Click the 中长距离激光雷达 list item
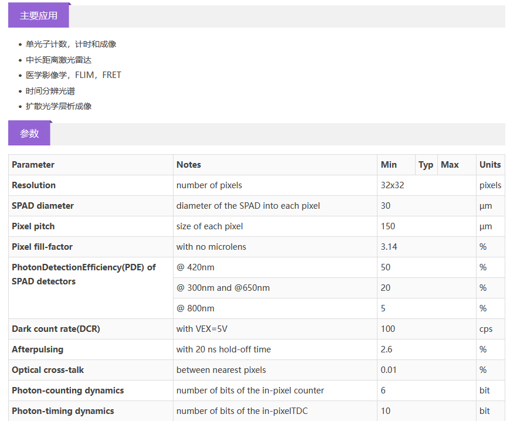The height and width of the screenshot is (421, 517). [x=59, y=60]
